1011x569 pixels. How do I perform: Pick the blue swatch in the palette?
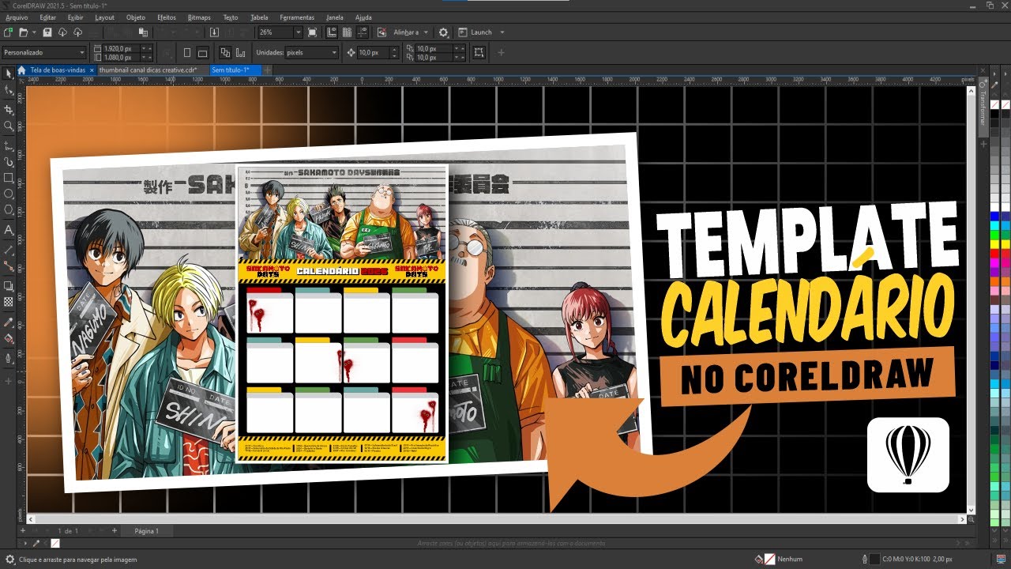pyautogui.click(x=994, y=216)
